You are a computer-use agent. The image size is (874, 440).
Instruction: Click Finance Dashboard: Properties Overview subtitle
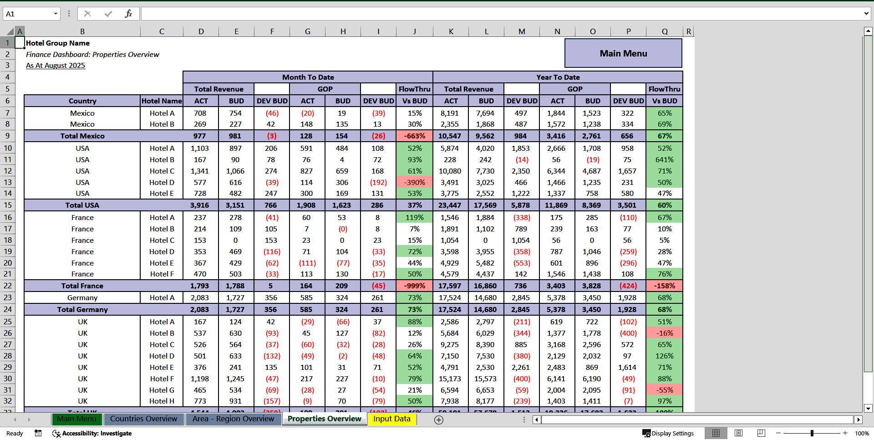click(92, 54)
